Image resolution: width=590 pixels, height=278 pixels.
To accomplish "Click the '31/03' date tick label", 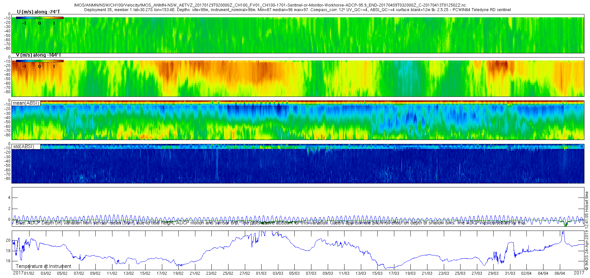I will point(510,273).
